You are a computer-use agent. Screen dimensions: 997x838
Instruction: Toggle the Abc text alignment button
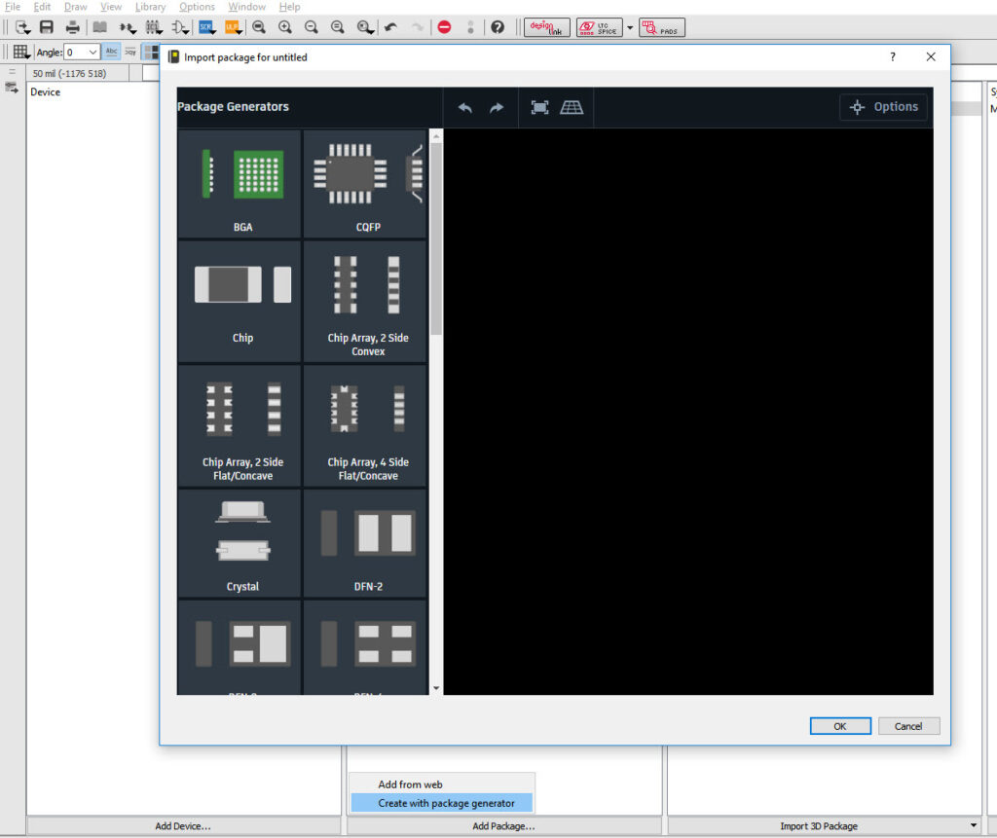pyautogui.click(x=112, y=53)
